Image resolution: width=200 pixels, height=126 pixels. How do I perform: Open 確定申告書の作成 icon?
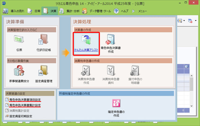116,103
